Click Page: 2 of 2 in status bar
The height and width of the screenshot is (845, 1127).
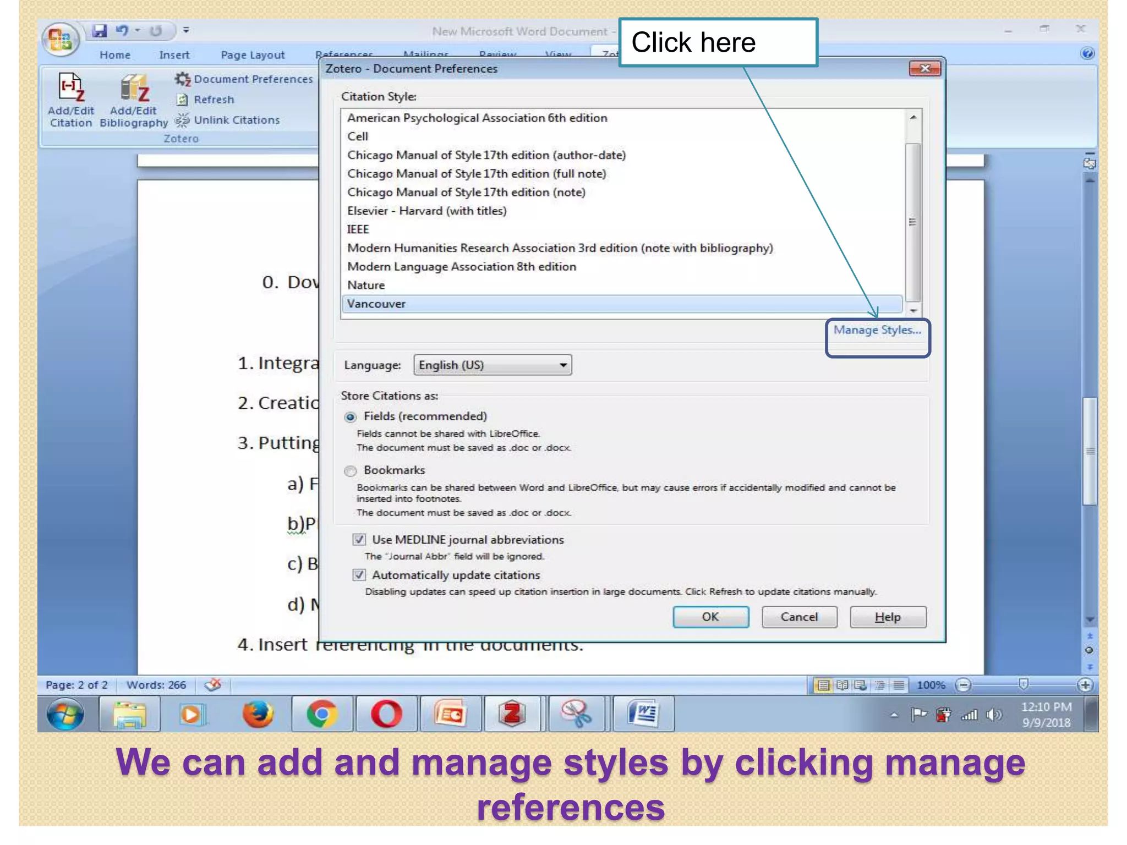point(76,685)
